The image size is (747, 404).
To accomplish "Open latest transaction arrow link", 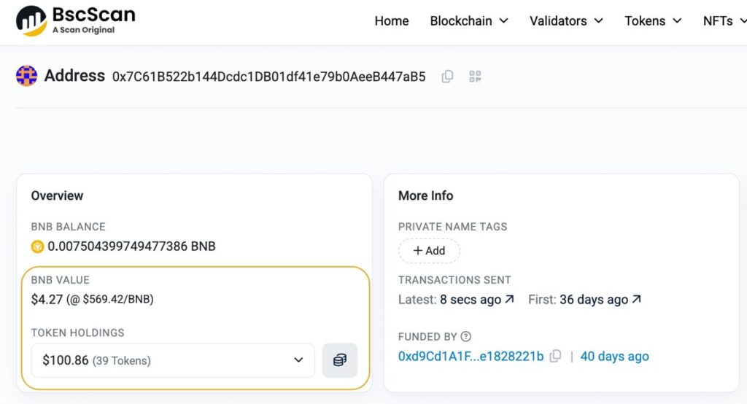I will click(510, 299).
